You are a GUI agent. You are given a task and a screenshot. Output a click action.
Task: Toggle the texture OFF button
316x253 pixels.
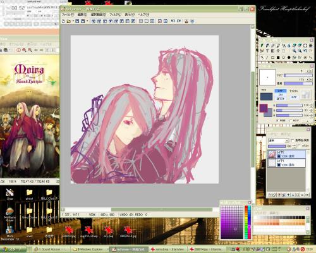294,97
